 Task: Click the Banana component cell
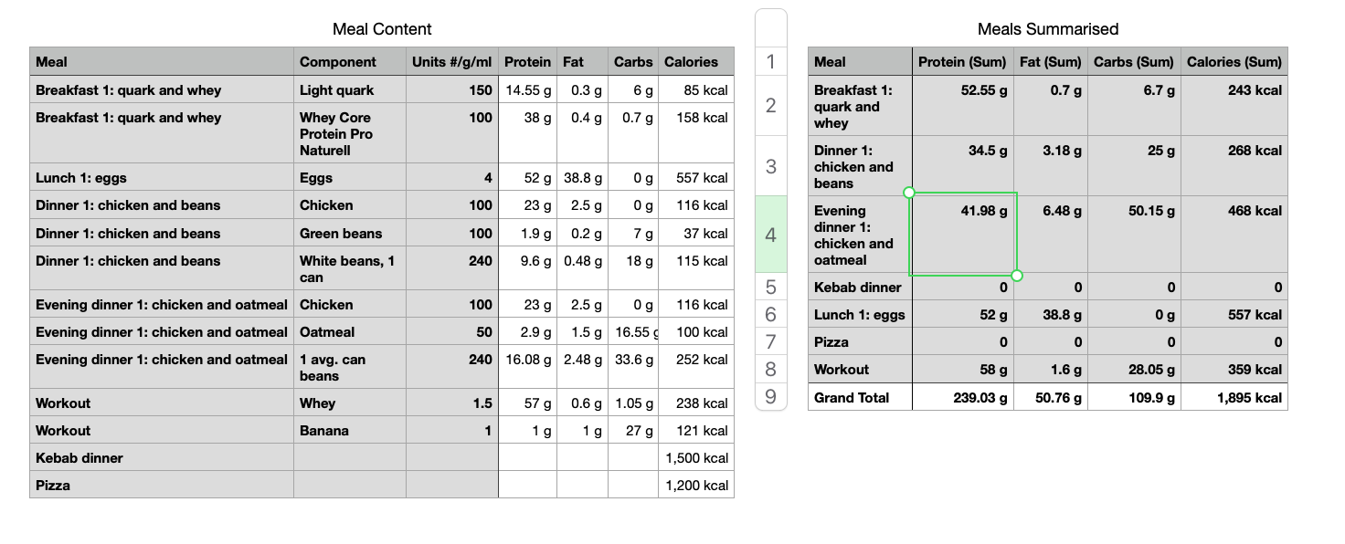350,431
